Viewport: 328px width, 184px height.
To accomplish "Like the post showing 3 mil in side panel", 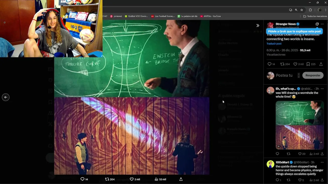I will coord(298,64).
